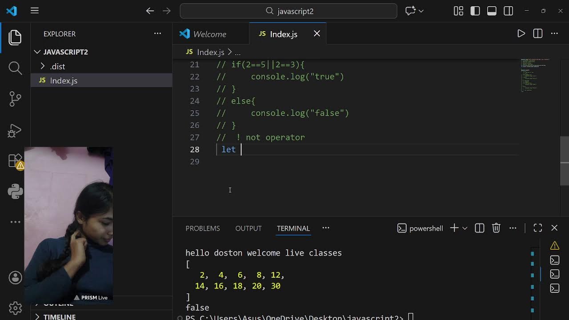This screenshot has height=320, width=569.
Task: Select the terminal with warning icon
Action: (x=554, y=246)
